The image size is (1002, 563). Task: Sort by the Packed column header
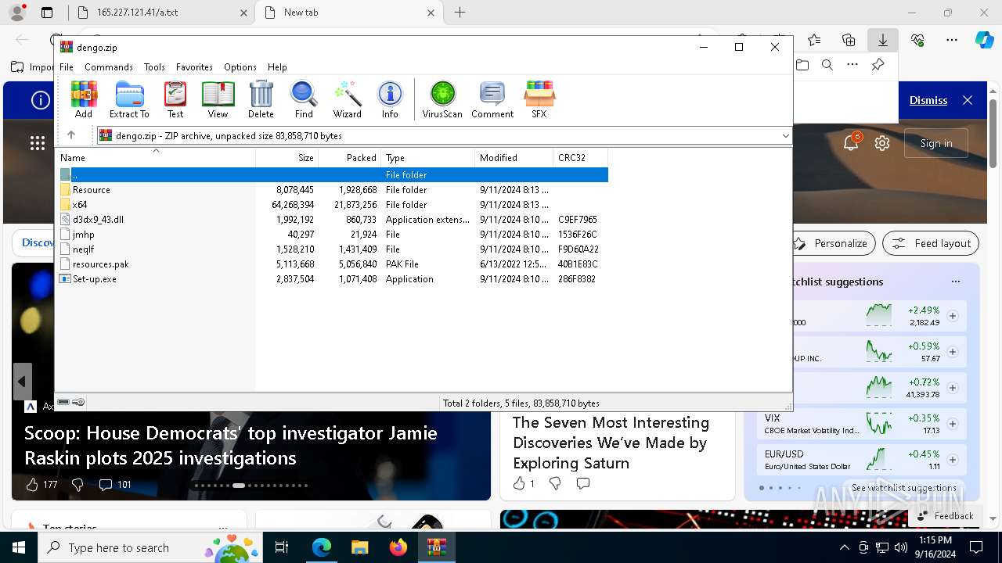(350, 158)
